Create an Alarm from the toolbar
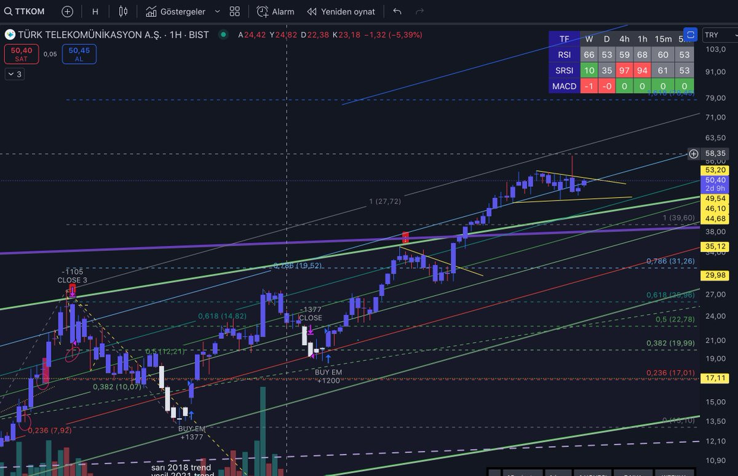 point(276,11)
